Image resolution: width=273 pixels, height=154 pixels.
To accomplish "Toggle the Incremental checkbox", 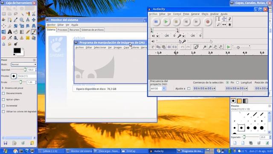I will 3,106.
